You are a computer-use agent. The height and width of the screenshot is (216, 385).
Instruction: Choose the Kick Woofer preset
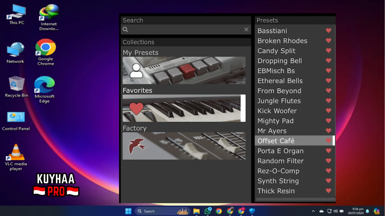pos(277,111)
